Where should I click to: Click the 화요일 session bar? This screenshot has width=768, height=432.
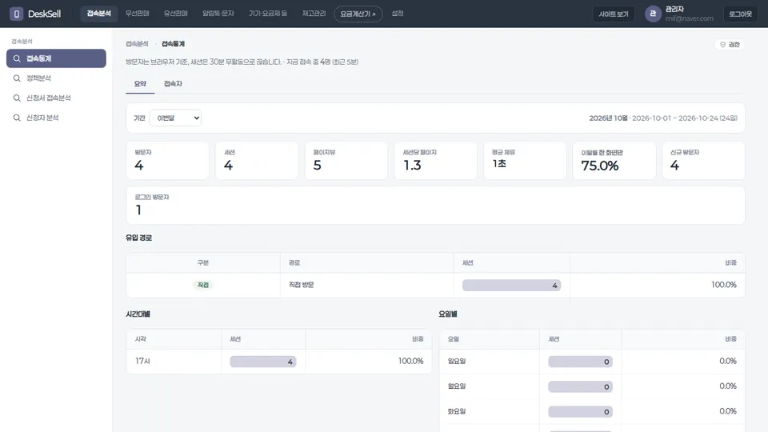coord(580,412)
